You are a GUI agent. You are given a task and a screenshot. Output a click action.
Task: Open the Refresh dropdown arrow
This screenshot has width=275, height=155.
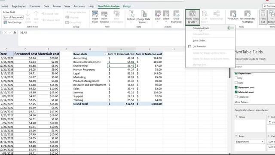click(131, 22)
